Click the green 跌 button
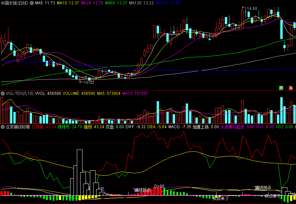296x204 pixels. (281, 88)
